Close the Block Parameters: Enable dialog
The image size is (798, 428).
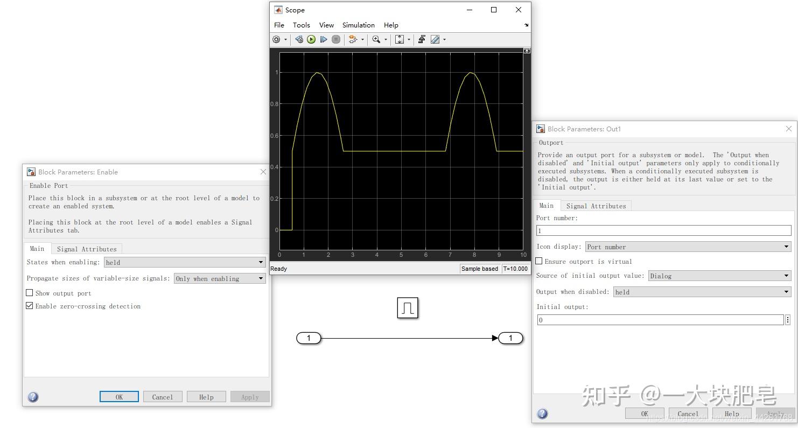tap(263, 172)
